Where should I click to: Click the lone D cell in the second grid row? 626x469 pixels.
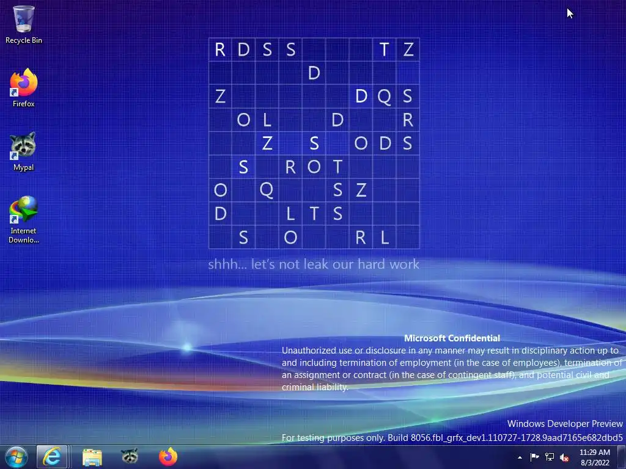(x=314, y=73)
